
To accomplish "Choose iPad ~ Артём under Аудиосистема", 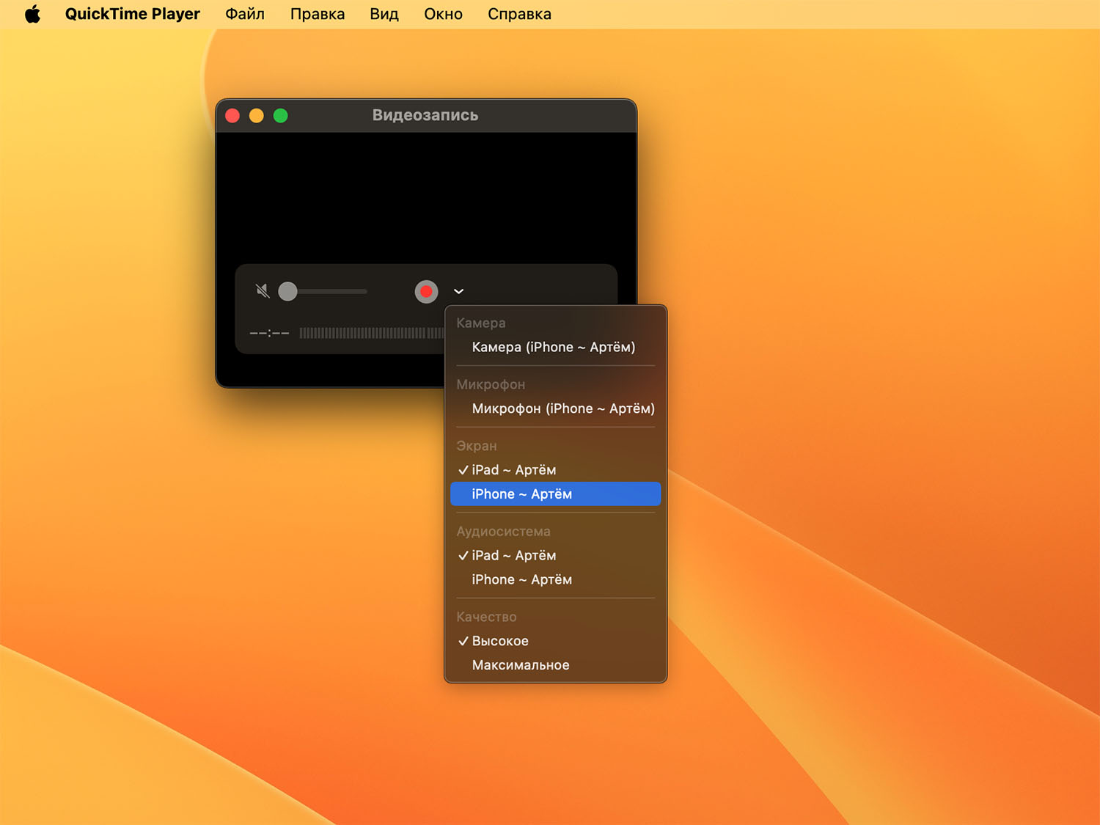I will tap(555, 555).
